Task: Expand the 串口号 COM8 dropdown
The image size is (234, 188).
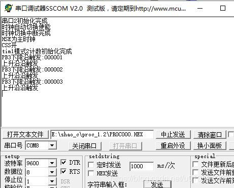Action: [x=52, y=145]
